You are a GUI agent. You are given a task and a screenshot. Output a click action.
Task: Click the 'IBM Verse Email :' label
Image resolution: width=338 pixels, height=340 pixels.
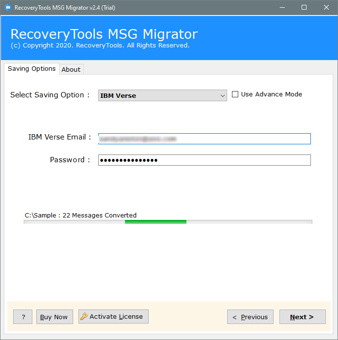[60, 137]
